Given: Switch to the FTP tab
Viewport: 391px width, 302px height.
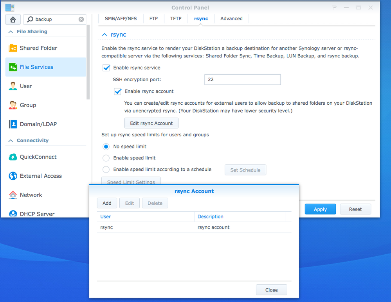Looking at the screenshot, I should point(153,19).
